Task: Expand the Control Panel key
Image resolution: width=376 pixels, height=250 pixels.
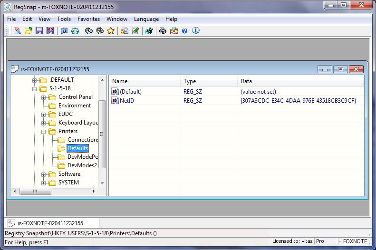Action: click(44, 97)
